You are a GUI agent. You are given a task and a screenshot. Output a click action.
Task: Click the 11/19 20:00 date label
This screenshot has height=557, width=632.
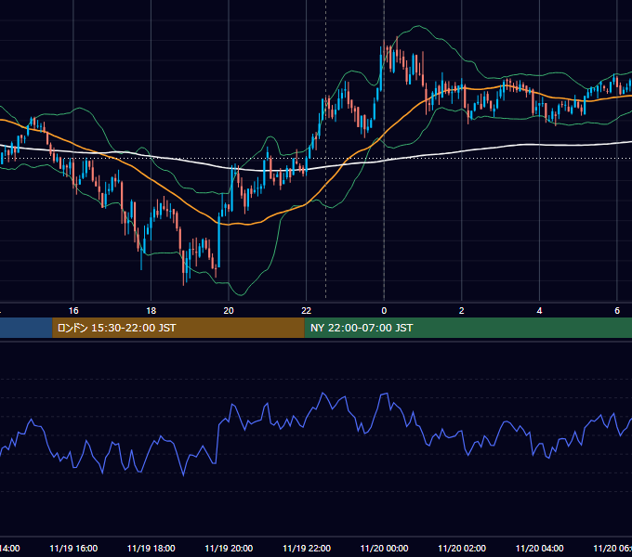[229, 548]
